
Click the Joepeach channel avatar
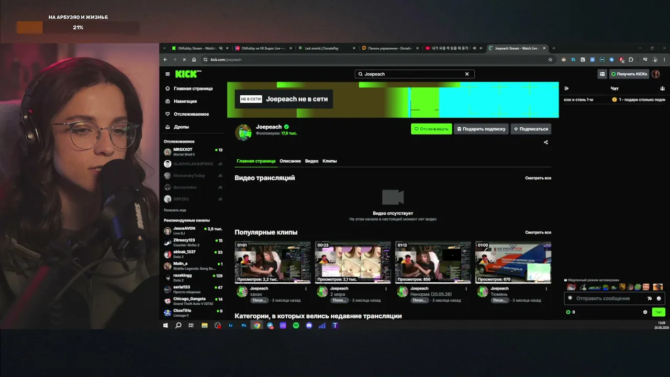pyautogui.click(x=243, y=132)
